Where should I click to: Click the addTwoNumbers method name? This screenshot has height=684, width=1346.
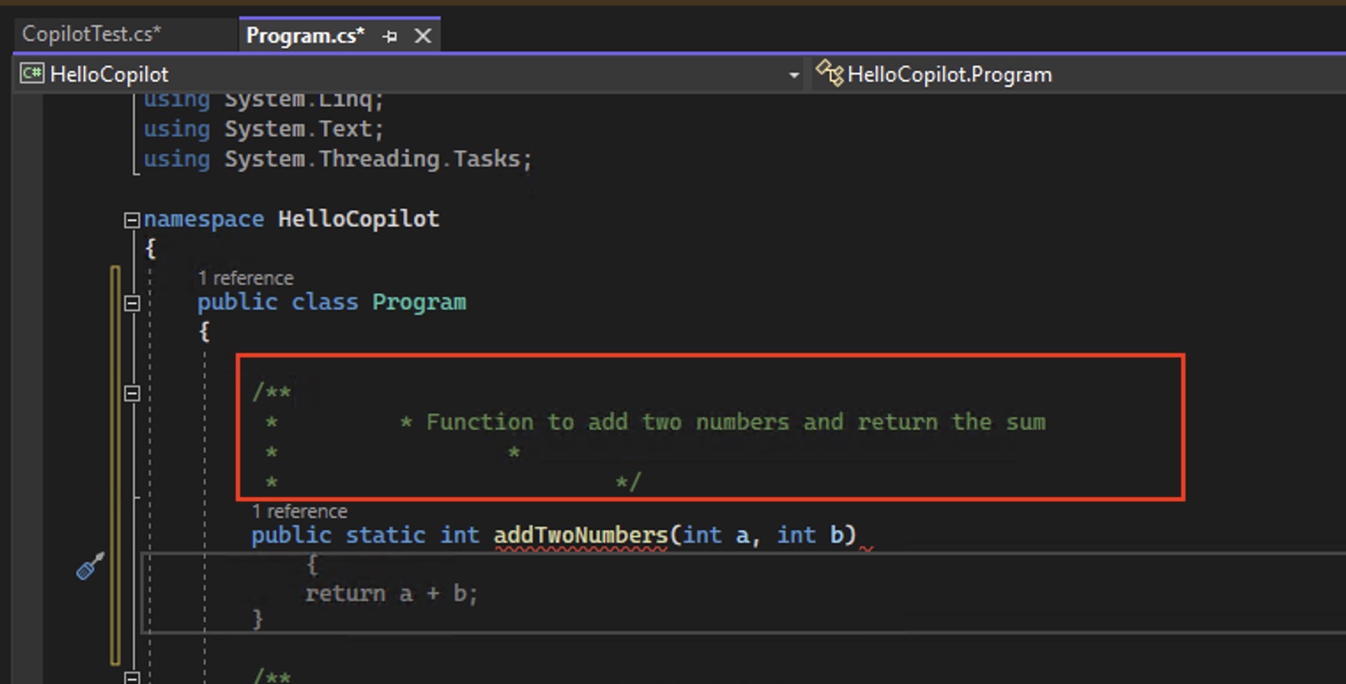click(x=580, y=536)
